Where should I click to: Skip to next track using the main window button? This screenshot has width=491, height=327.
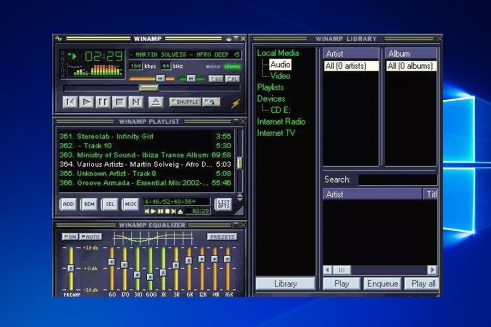[136, 102]
